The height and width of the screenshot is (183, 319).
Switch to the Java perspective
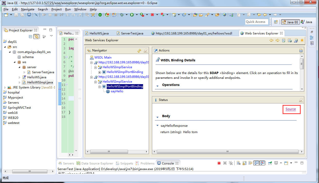pyautogui.click(x=306, y=22)
